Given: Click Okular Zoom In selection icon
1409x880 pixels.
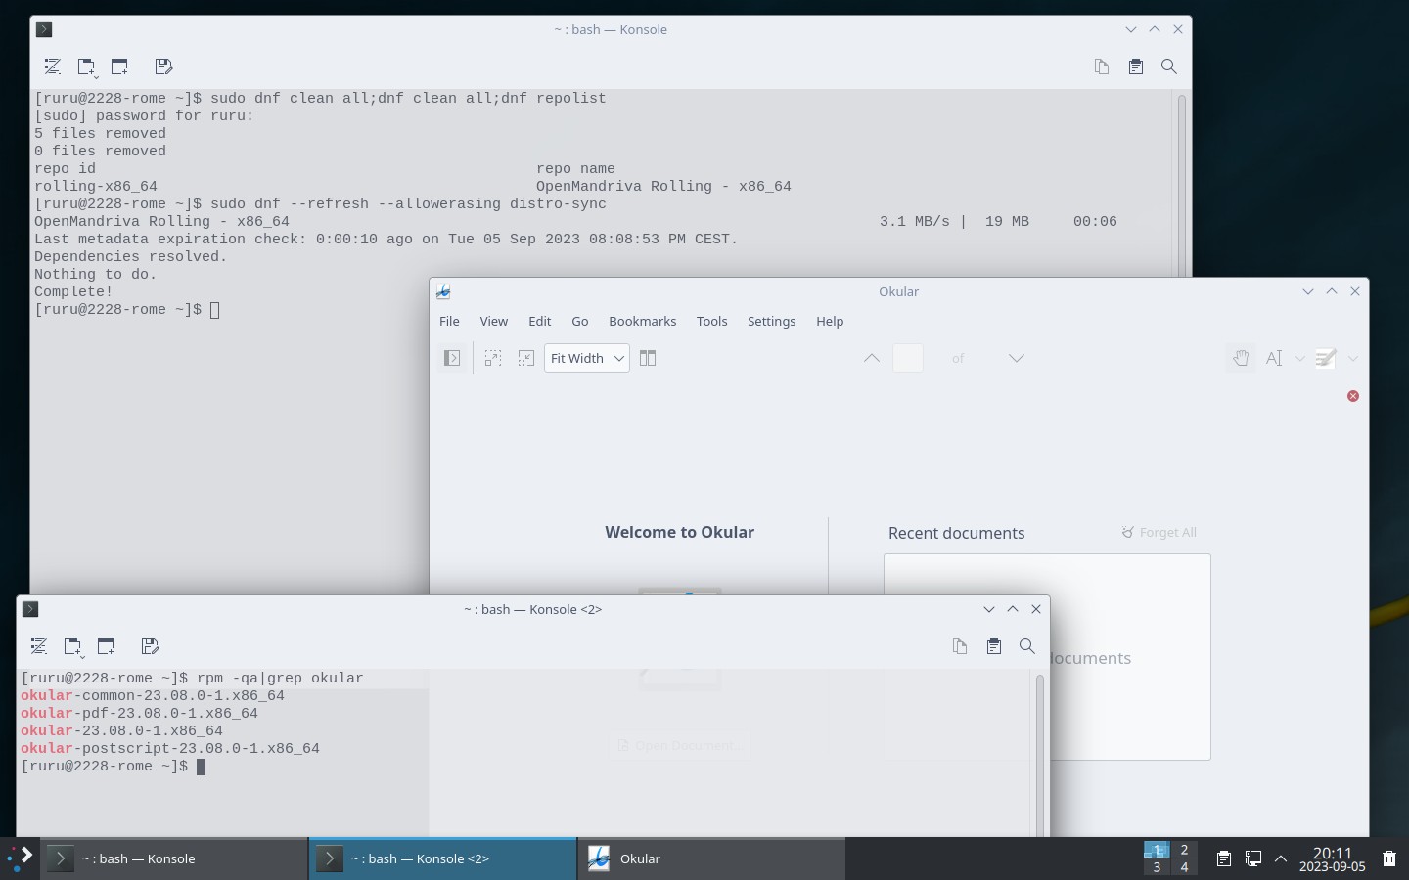Looking at the screenshot, I should coord(493,358).
